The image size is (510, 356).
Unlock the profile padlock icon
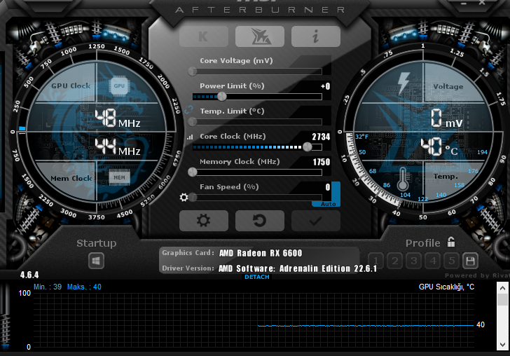pos(451,242)
